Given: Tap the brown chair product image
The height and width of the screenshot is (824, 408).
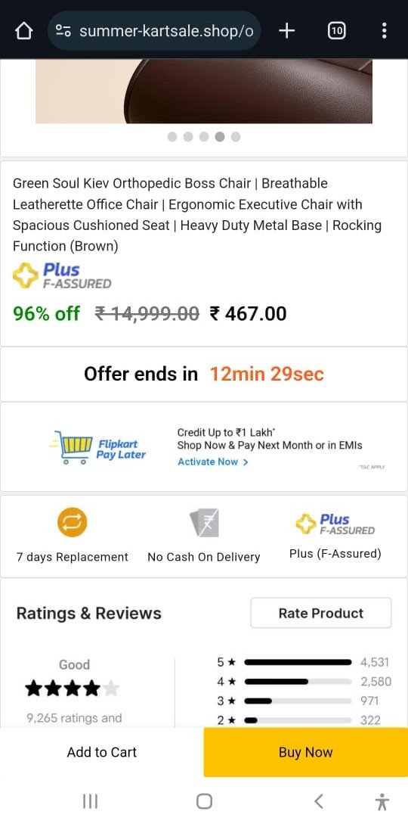Looking at the screenshot, I should (x=204, y=92).
